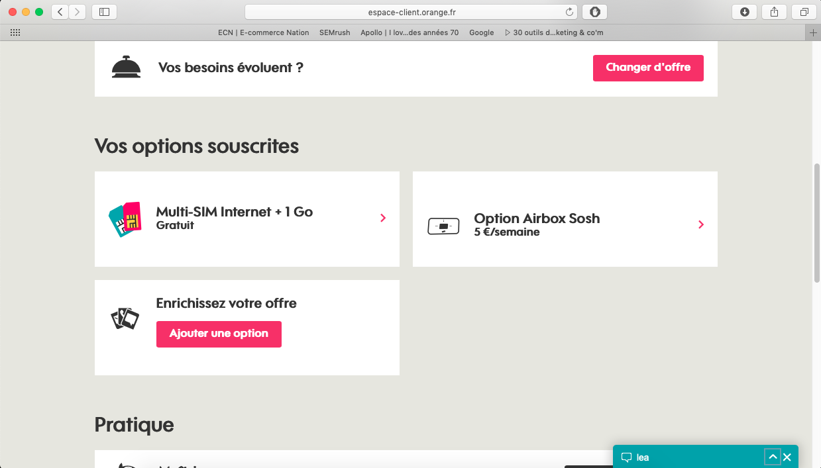Open the ECN E-commerce Nation bookmark
This screenshot has height=468, width=821.
tap(264, 32)
